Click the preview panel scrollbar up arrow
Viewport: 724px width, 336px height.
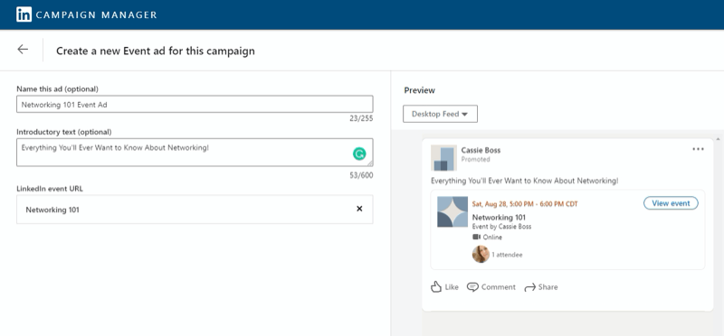(x=718, y=139)
